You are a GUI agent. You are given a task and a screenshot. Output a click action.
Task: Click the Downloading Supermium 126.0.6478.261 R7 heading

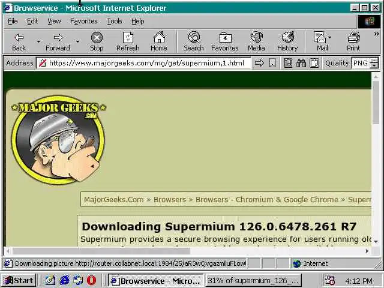point(219,227)
